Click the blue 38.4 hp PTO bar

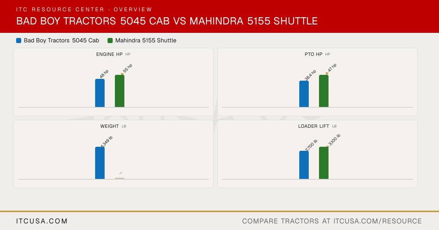pos(304,94)
